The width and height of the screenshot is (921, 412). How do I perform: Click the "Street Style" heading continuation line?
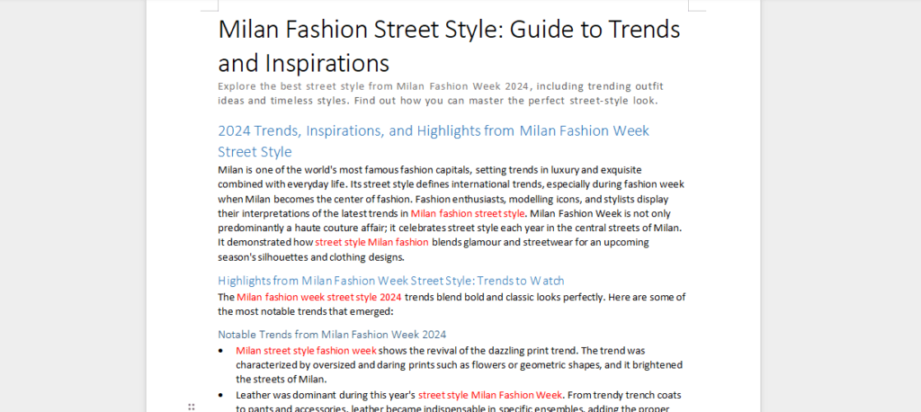[255, 152]
